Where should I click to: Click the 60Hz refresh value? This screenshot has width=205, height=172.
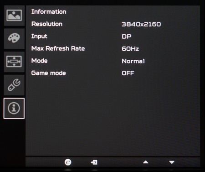(130, 49)
